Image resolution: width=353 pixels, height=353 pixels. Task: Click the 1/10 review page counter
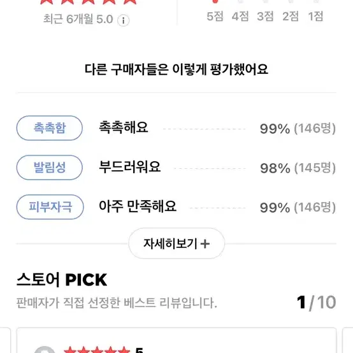click(316, 303)
